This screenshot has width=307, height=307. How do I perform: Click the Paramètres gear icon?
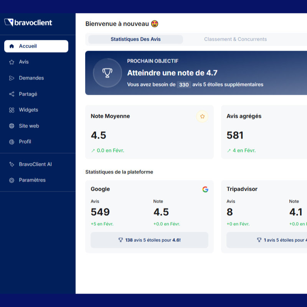coord(12,180)
